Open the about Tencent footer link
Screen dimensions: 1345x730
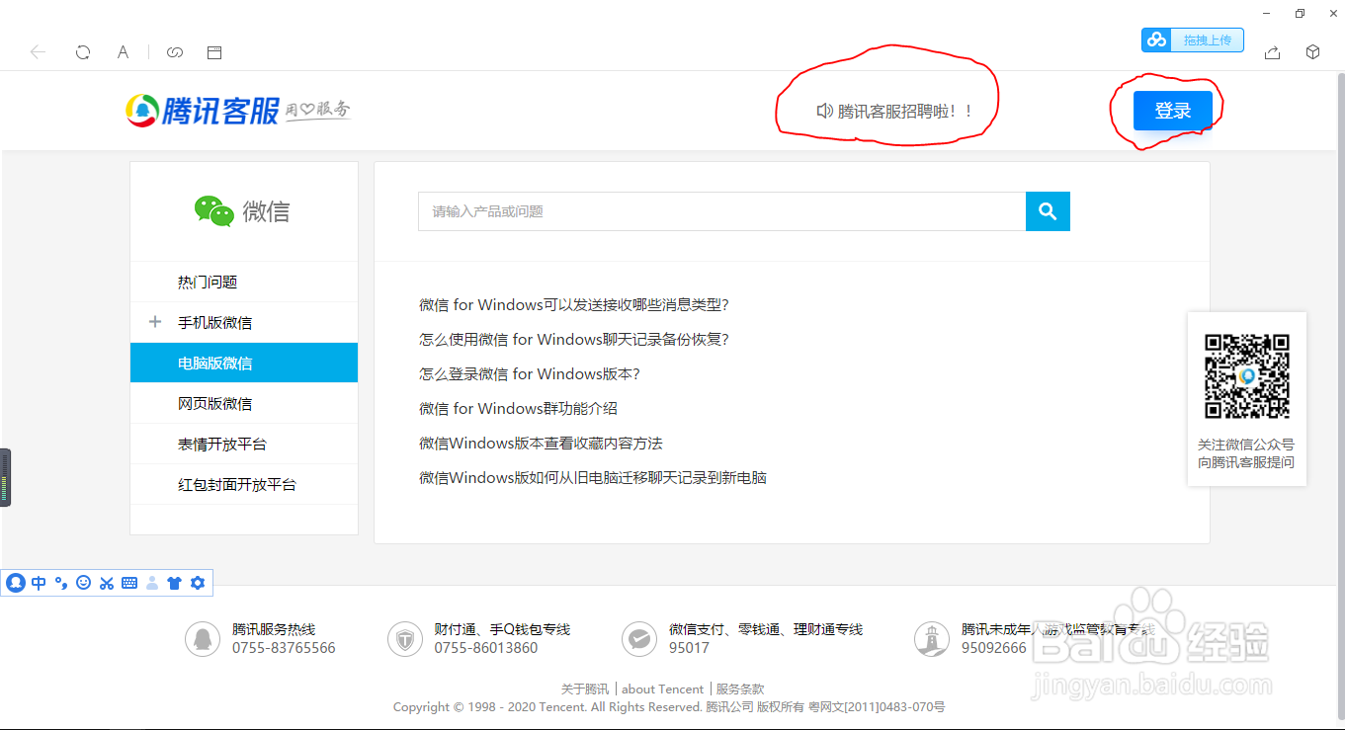(x=663, y=689)
